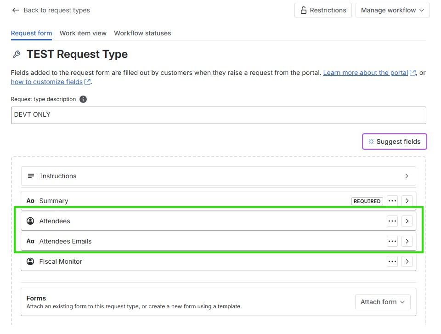The width and height of the screenshot is (441, 334).
Task: Click the Learn more about the portal link
Action: coord(365,73)
